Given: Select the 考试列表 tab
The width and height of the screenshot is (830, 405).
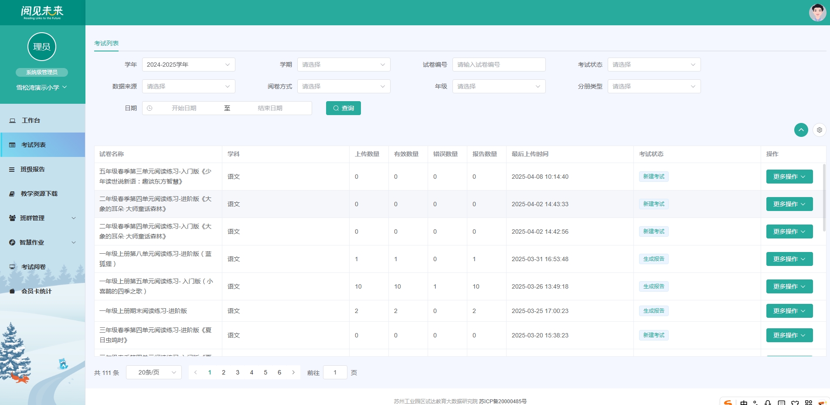Looking at the screenshot, I should 106,43.
